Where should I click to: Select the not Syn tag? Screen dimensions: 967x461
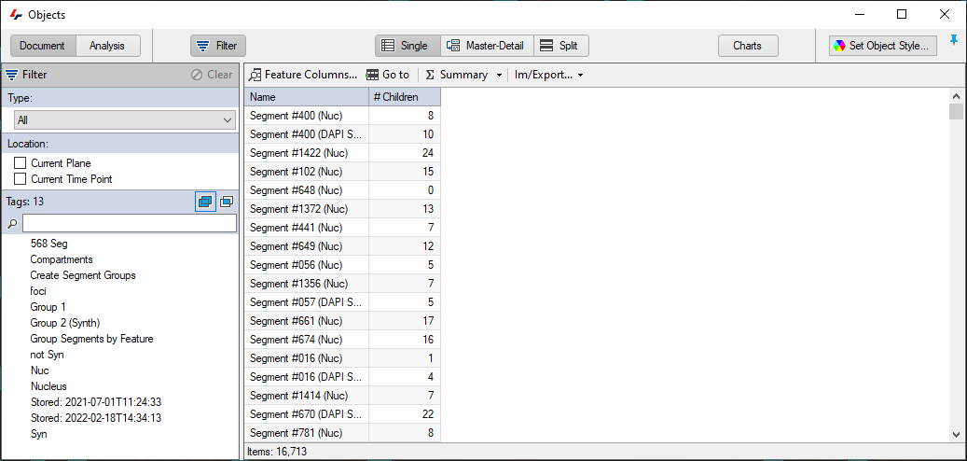coord(47,355)
